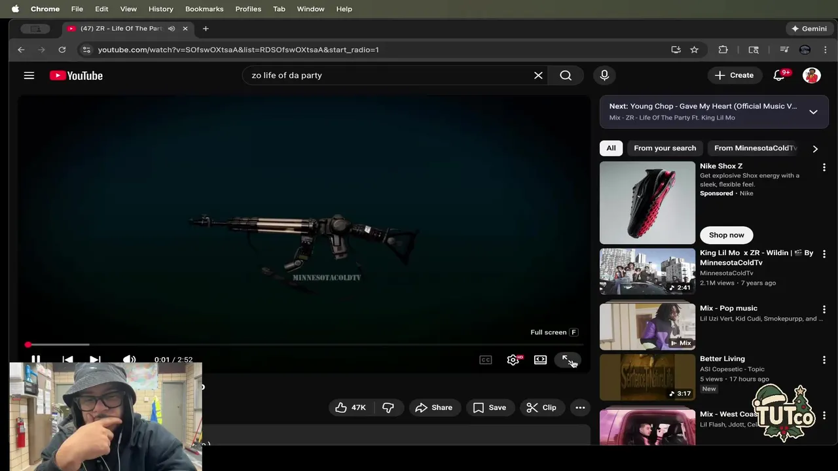Like the video with 47K likes
Viewport: 838px width, 471px height.
coord(350,408)
